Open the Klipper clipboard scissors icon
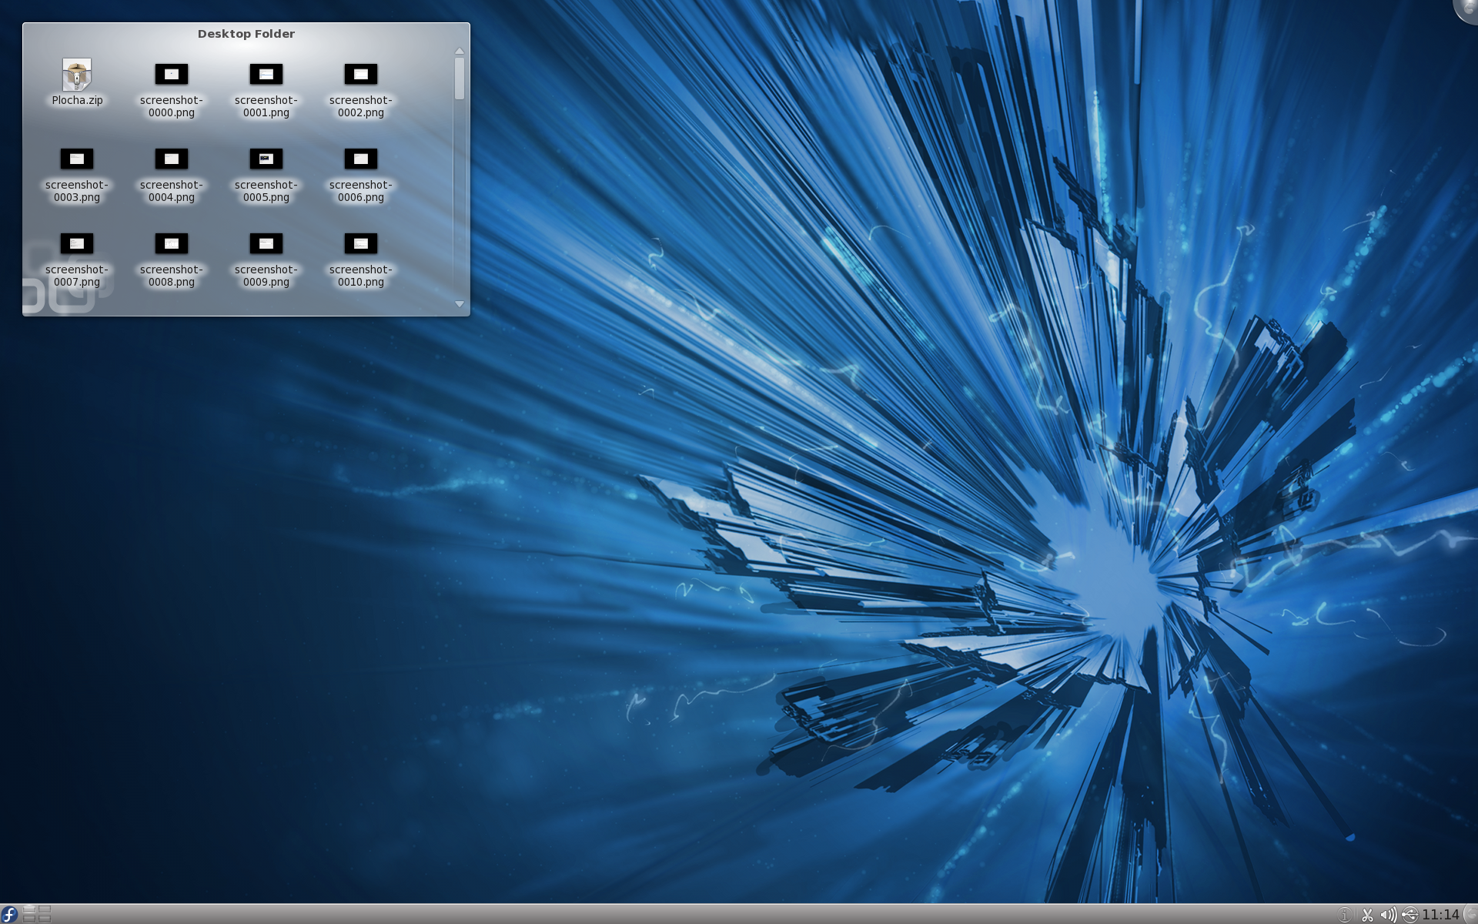This screenshot has height=924, width=1478. coord(1367,915)
